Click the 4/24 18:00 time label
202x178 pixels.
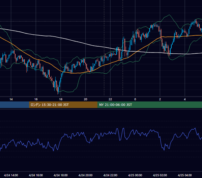pyautogui.click(x=61, y=175)
